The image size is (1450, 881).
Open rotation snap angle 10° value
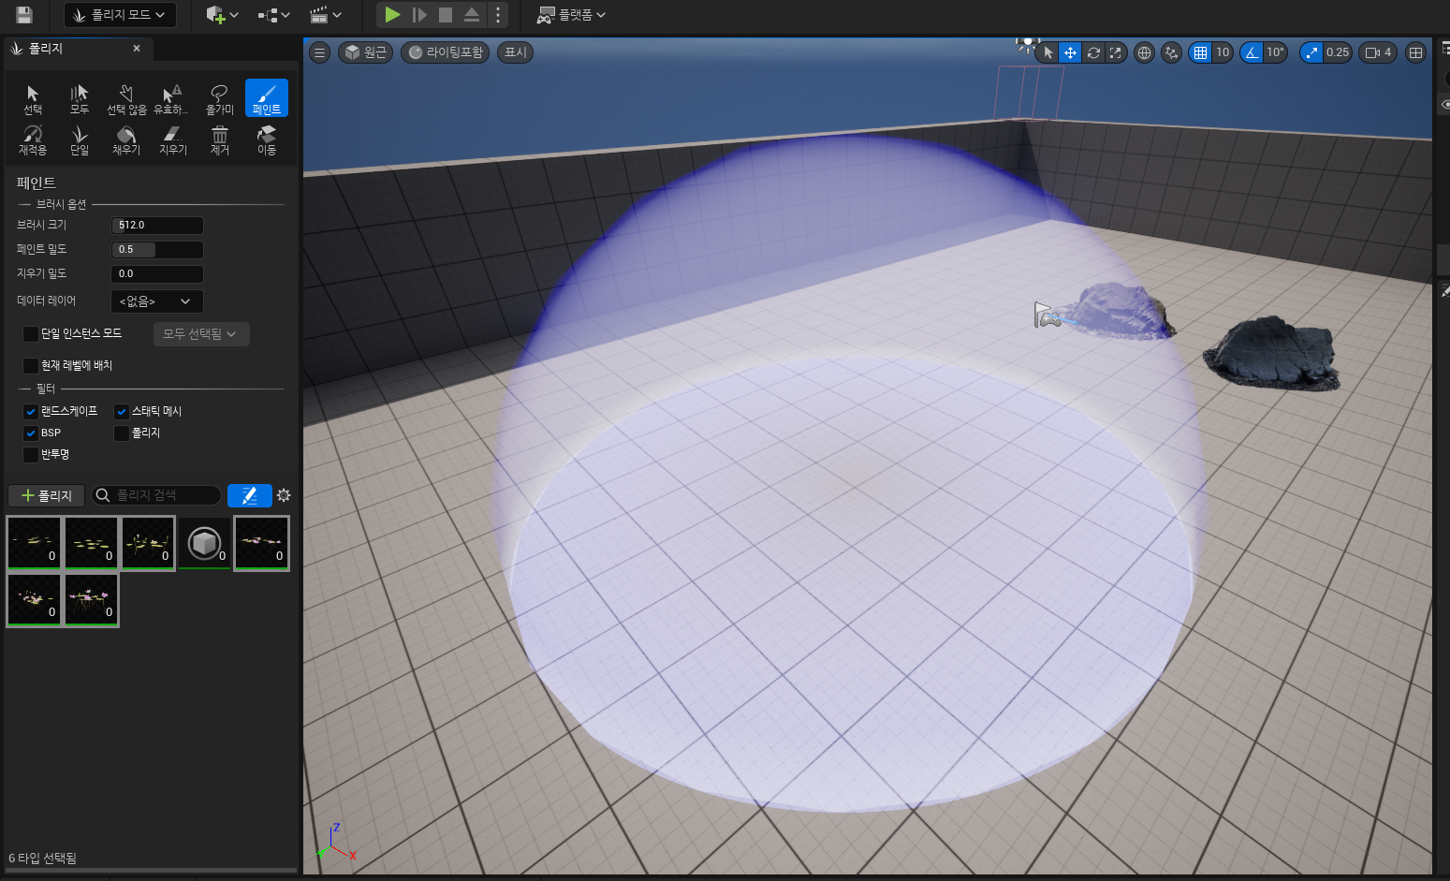(x=1275, y=52)
